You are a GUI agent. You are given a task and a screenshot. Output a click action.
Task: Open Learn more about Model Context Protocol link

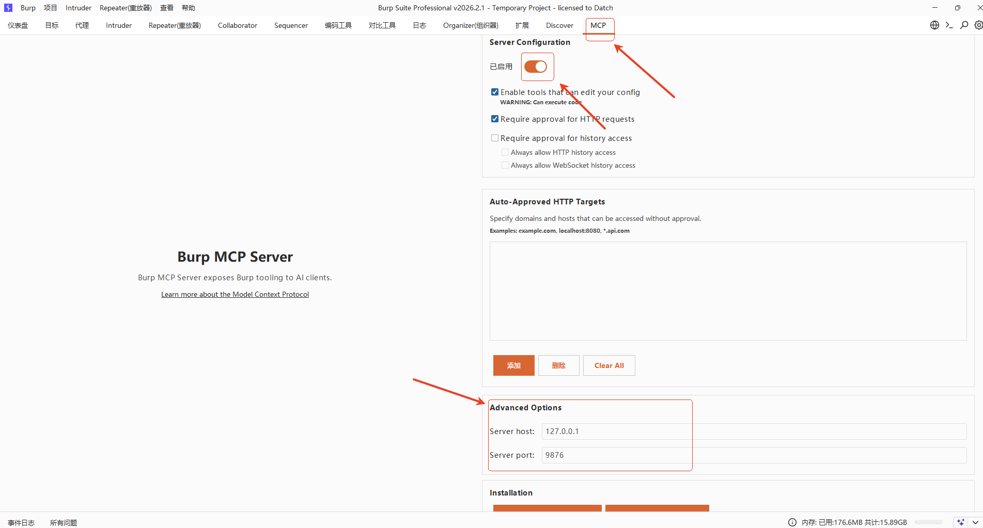pyautogui.click(x=235, y=294)
